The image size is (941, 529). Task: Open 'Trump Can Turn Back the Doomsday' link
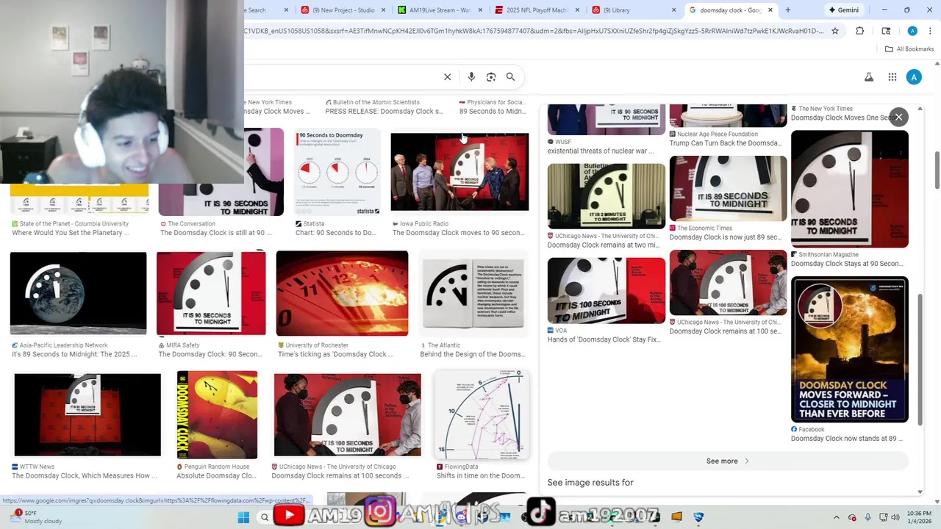(x=725, y=143)
